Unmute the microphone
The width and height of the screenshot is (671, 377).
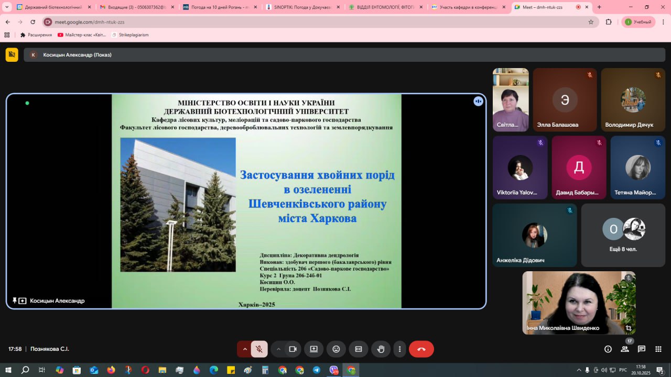coord(259,349)
